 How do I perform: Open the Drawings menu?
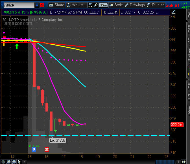pos(135,5)
